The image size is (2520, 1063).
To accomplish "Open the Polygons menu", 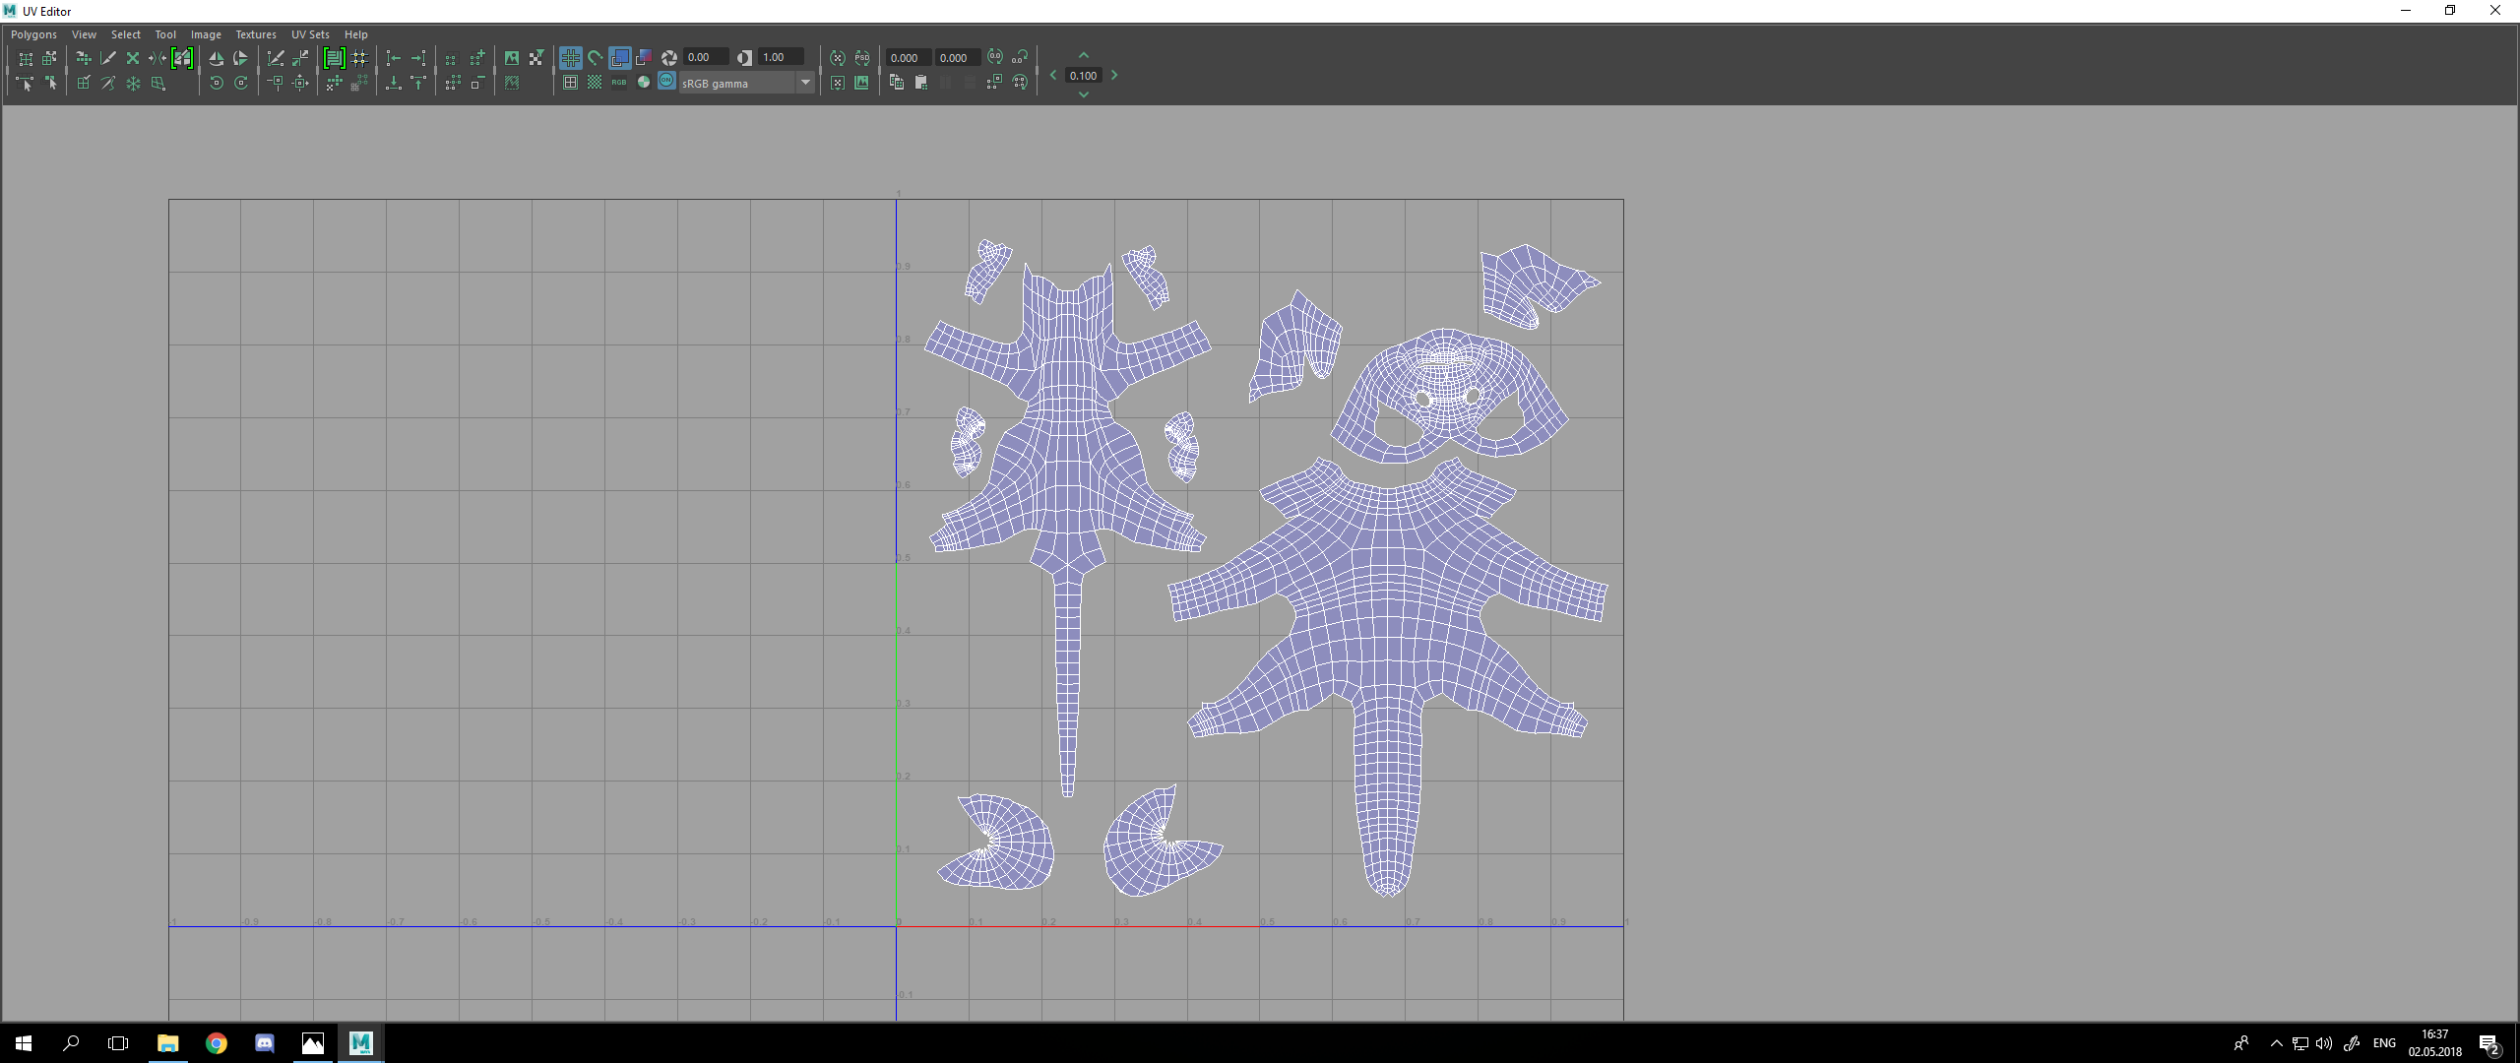I will (x=33, y=34).
